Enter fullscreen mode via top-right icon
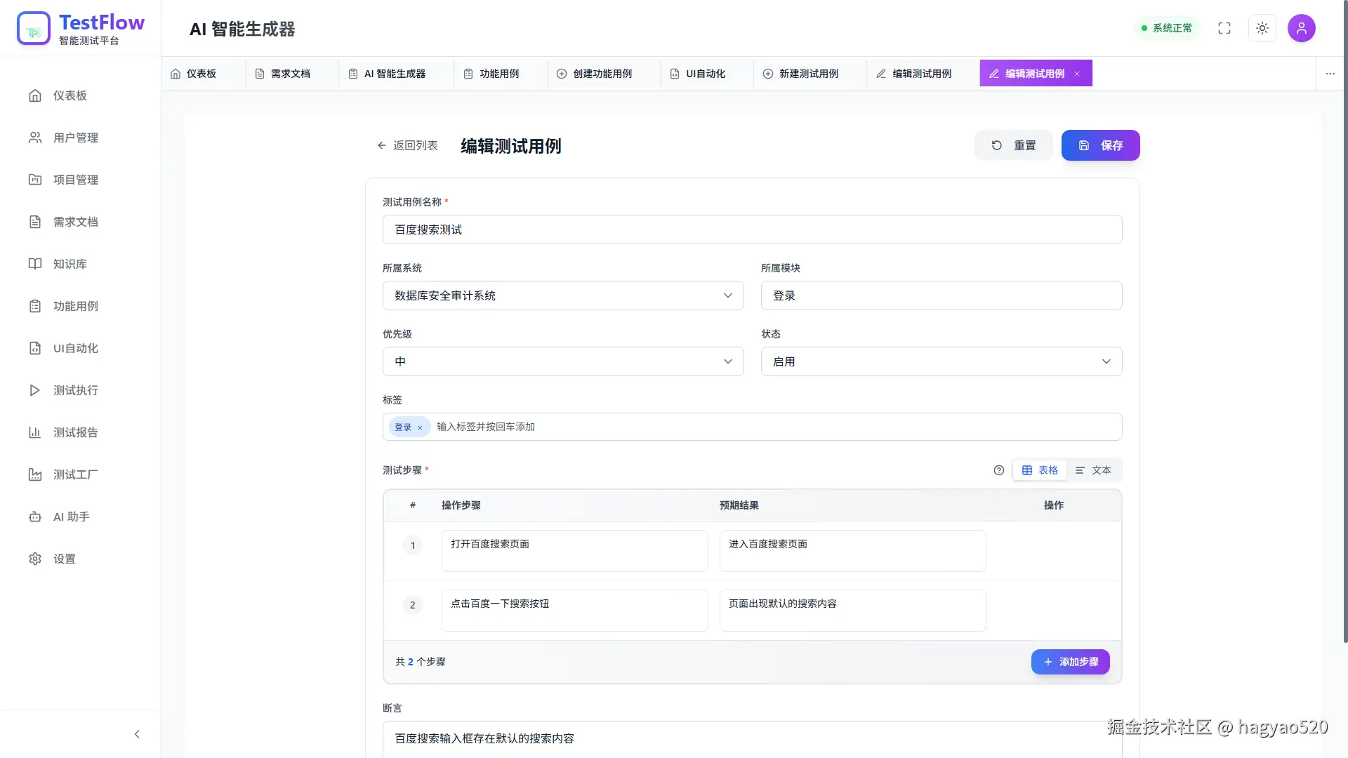 tap(1224, 28)
